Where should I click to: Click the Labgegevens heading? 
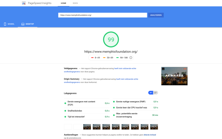click(70, 93)
